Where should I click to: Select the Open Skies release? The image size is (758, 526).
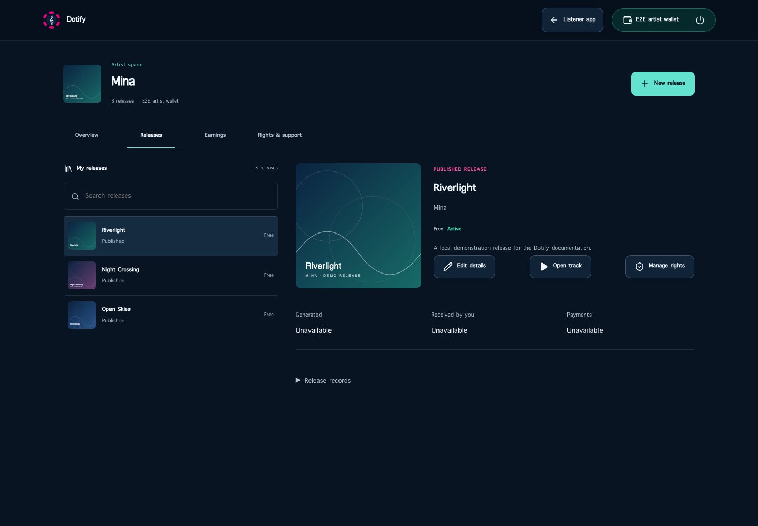[x=171, y=315]
